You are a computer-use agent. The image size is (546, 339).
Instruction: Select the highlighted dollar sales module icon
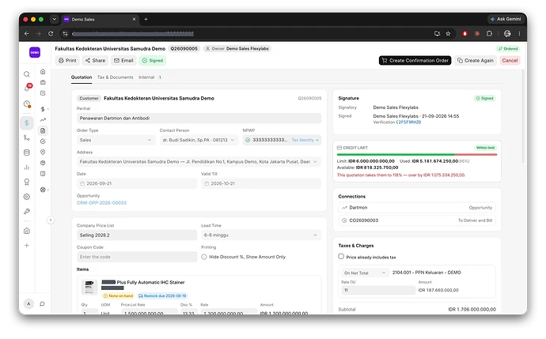[x=27, y=122]
